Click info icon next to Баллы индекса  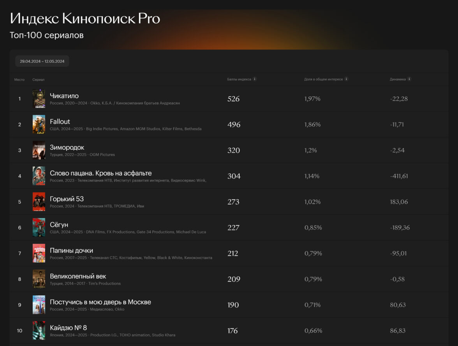point(255,79)
